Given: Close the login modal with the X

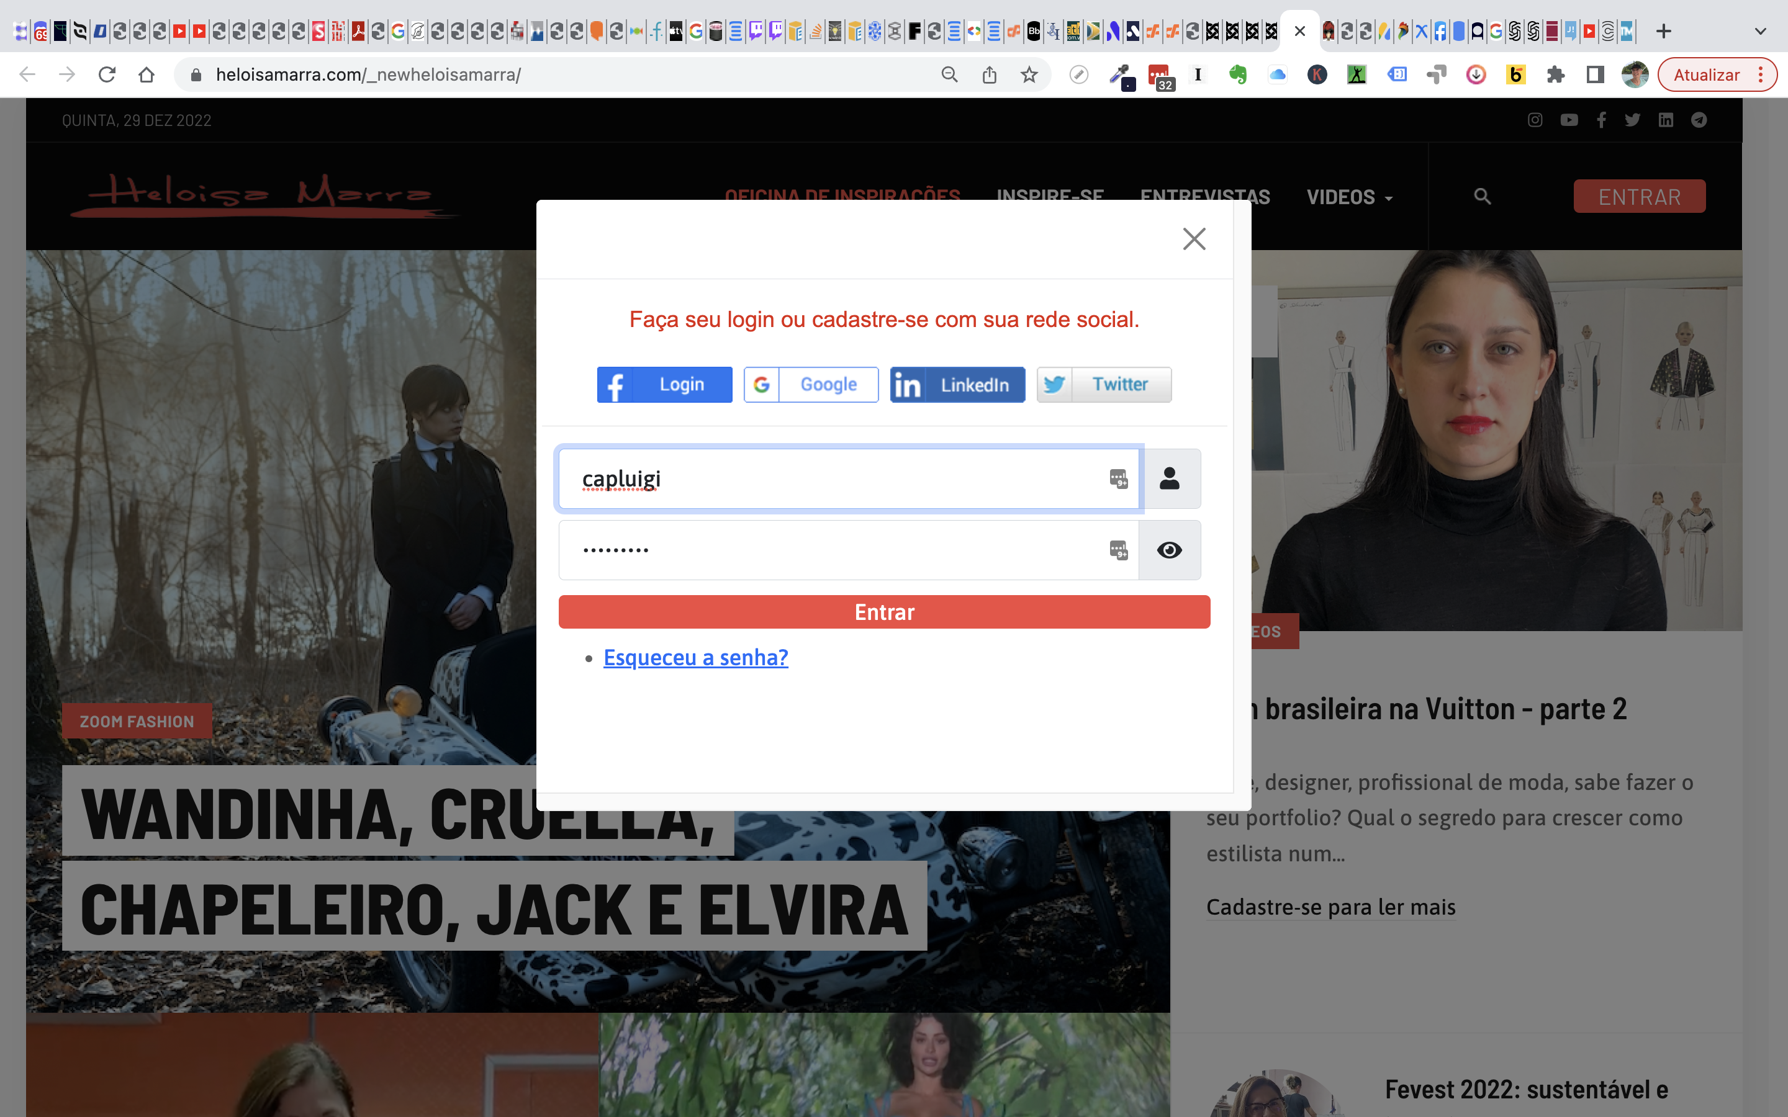Looking at the screenshot, I should pyautogui.click(x=1193, y=239).
